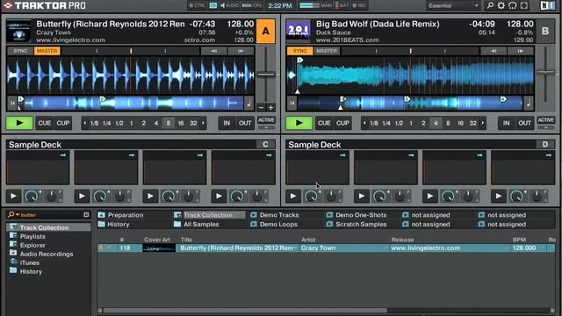The width and height of the screenshot is (562, 316).
Task: Click Deck B tempo bend left arrow
Action: tap(494, 51)
